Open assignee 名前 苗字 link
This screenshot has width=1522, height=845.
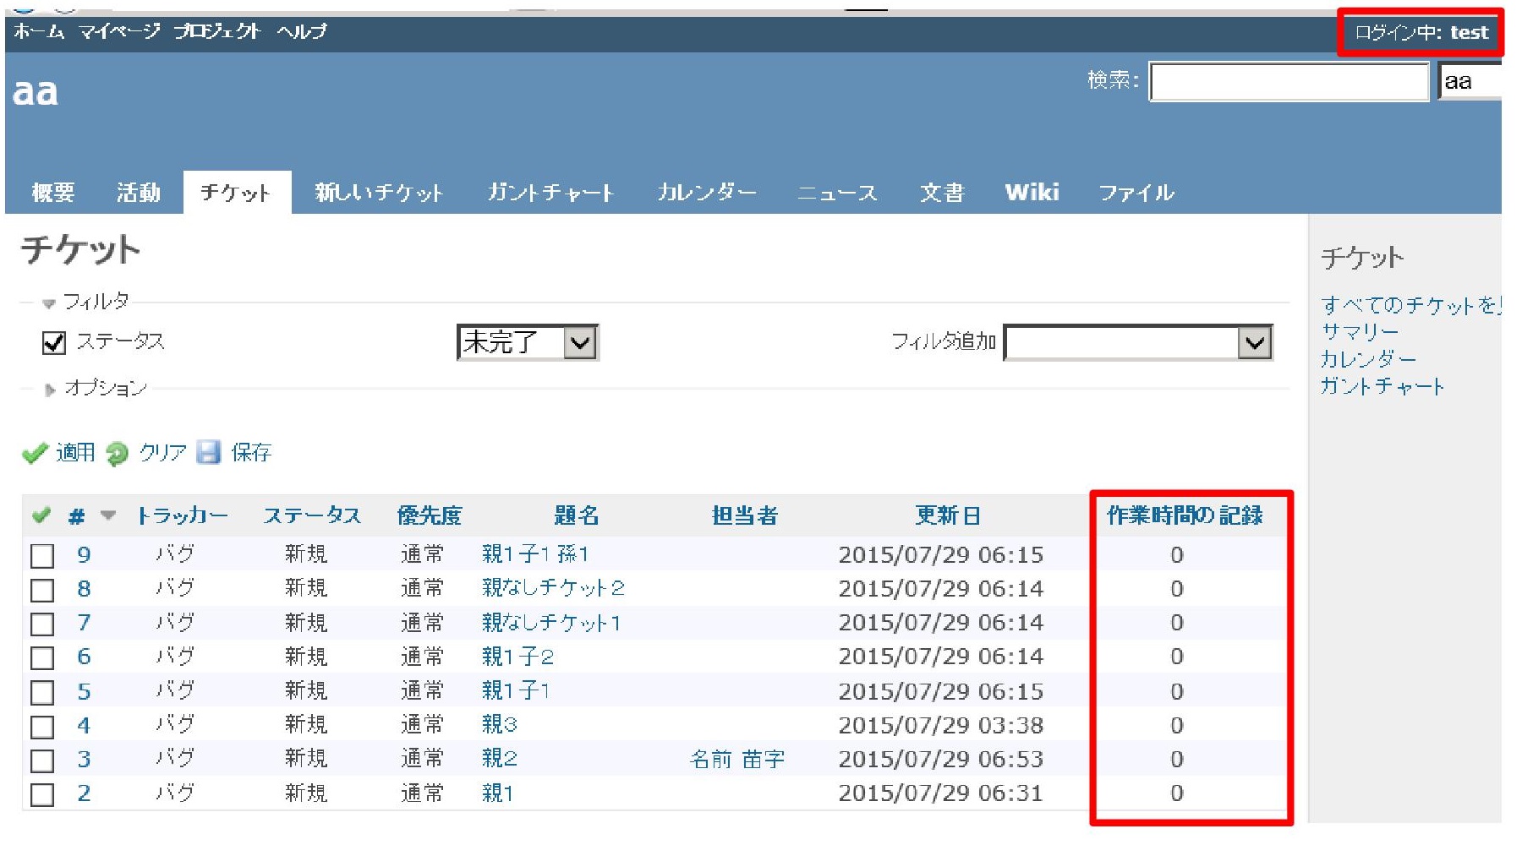738,758
